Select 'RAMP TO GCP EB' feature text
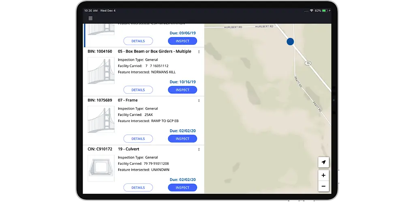 (165, 121)
